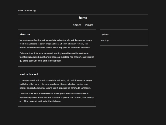Viewport: 166px width, 125px height.
Task: Click the first Lorem ipsum paragraph under about me
Action: point(56,44)
